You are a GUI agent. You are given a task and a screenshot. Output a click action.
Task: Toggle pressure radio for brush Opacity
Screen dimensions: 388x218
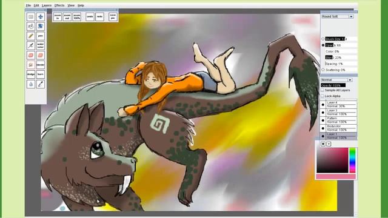tap(323, 45)
